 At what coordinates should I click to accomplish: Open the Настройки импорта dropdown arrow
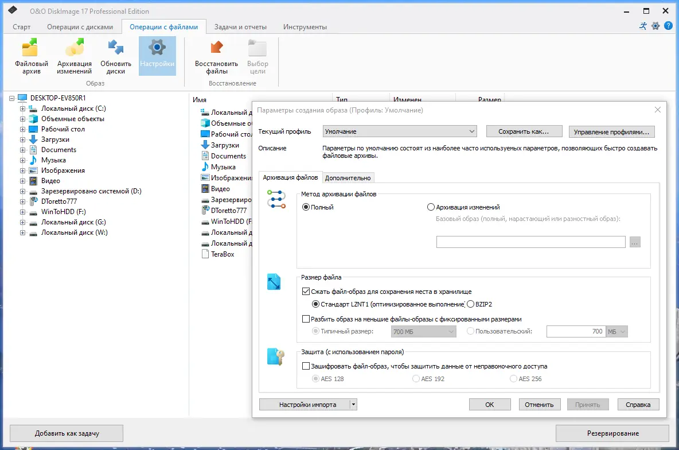click(353, 405)
